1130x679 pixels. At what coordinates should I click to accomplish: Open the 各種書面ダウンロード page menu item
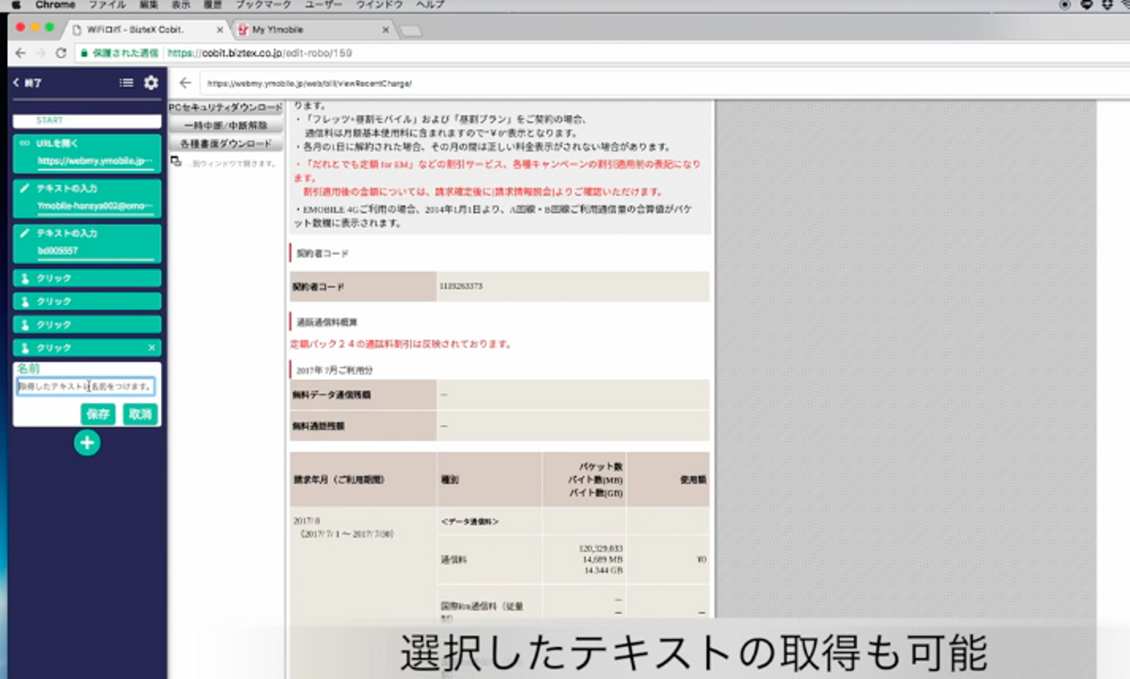tap(226, 143)
